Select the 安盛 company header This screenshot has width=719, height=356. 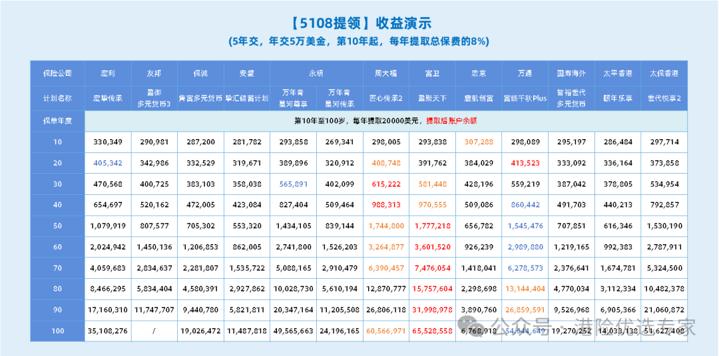coord(247,73)
